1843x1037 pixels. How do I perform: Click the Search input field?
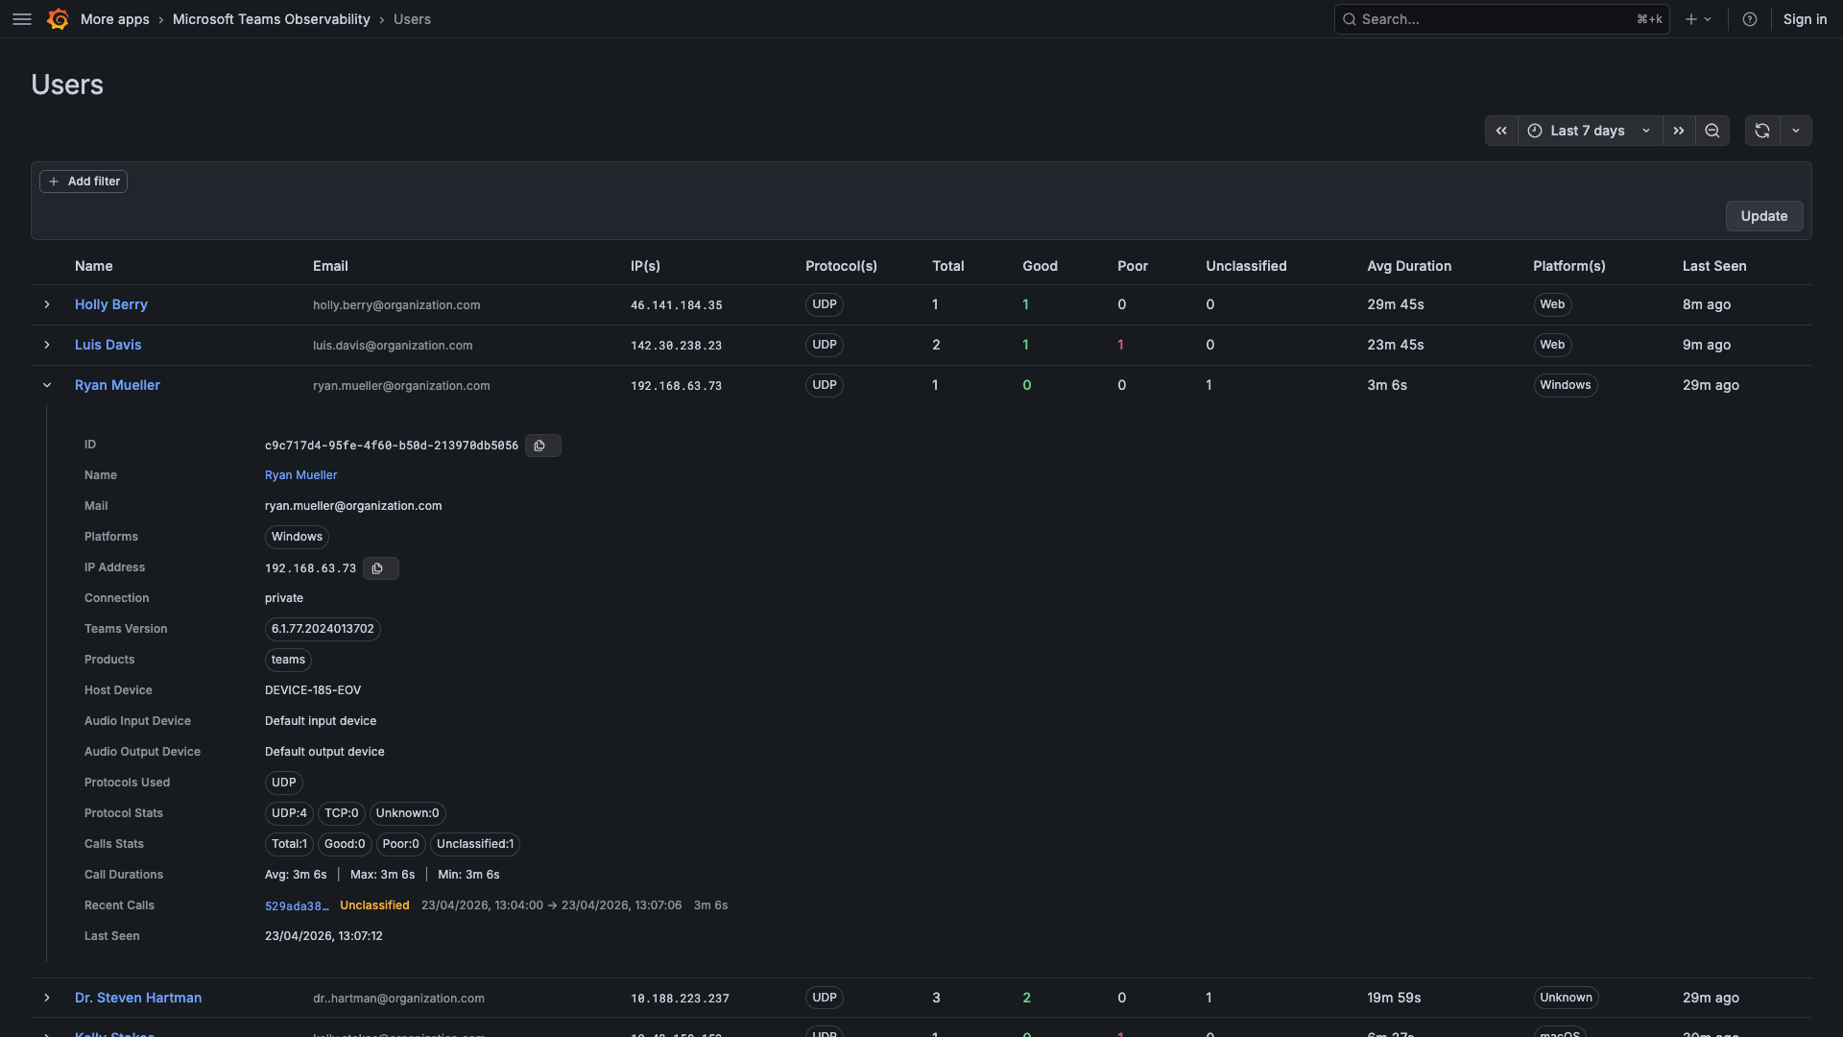[1488, 19]
